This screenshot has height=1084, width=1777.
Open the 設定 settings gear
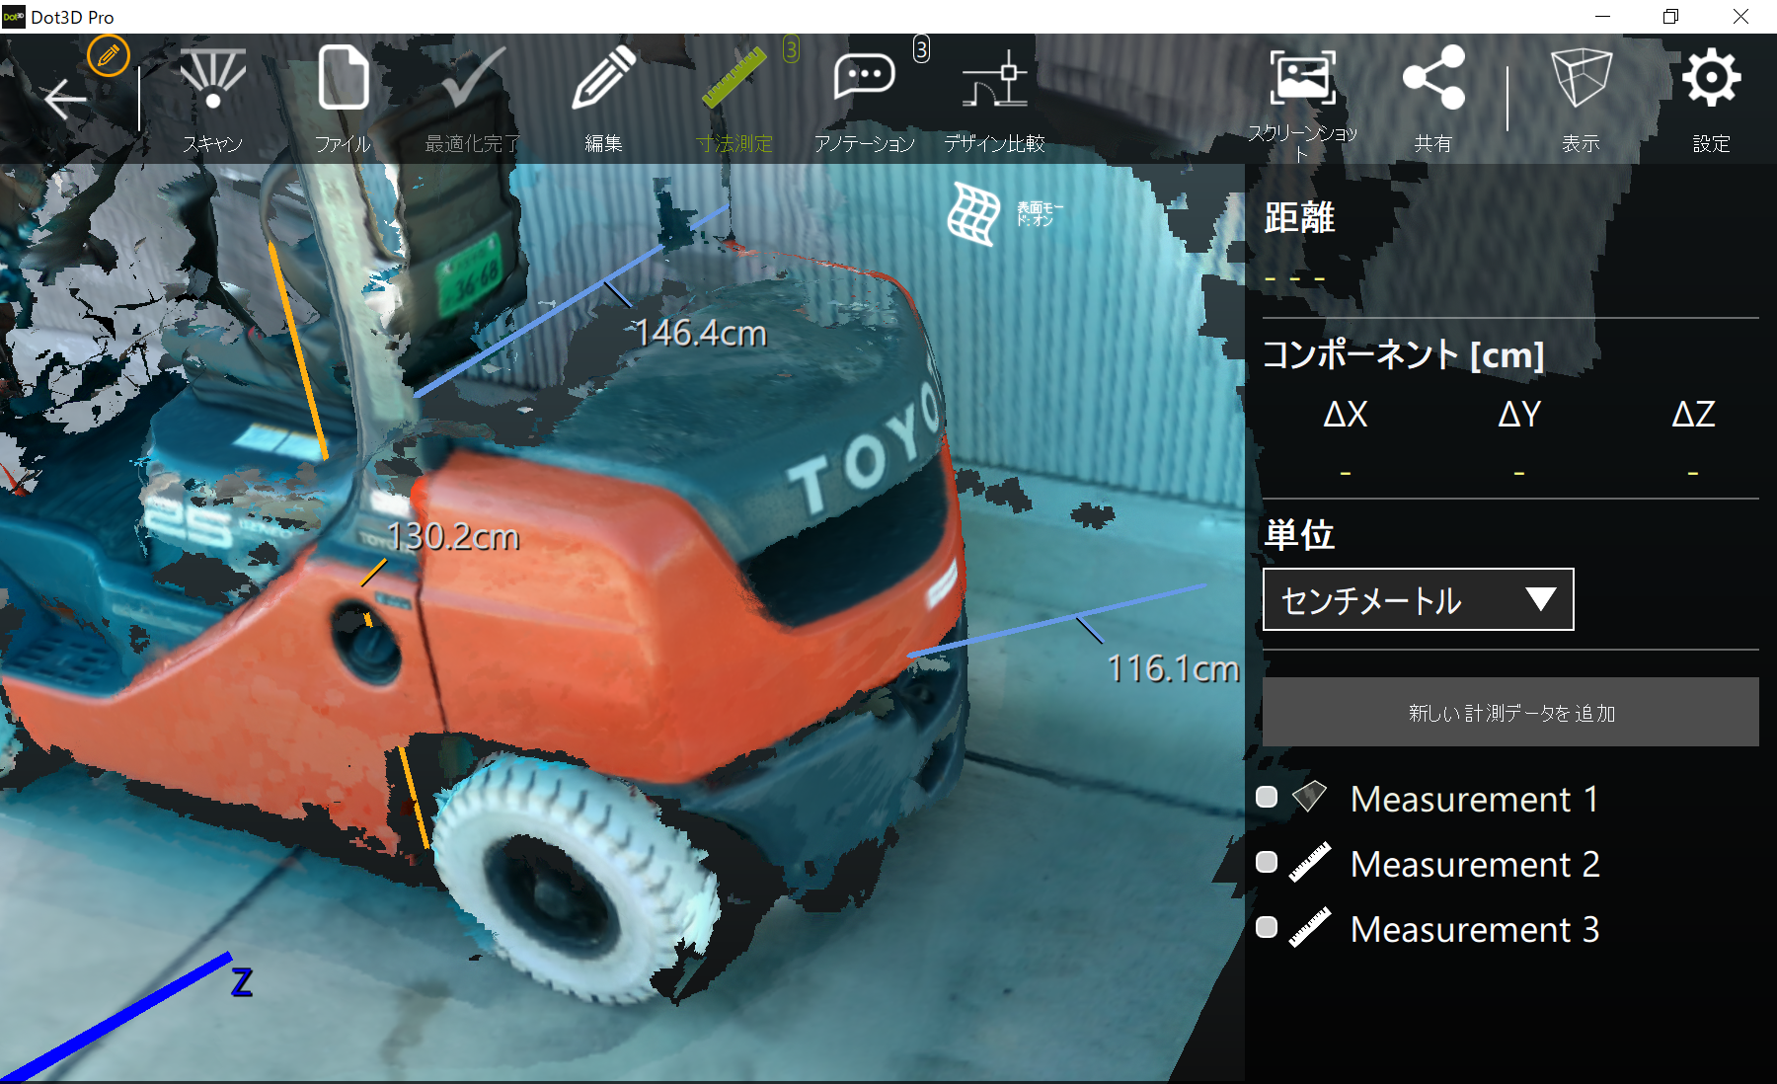[x=1711, y=100]
